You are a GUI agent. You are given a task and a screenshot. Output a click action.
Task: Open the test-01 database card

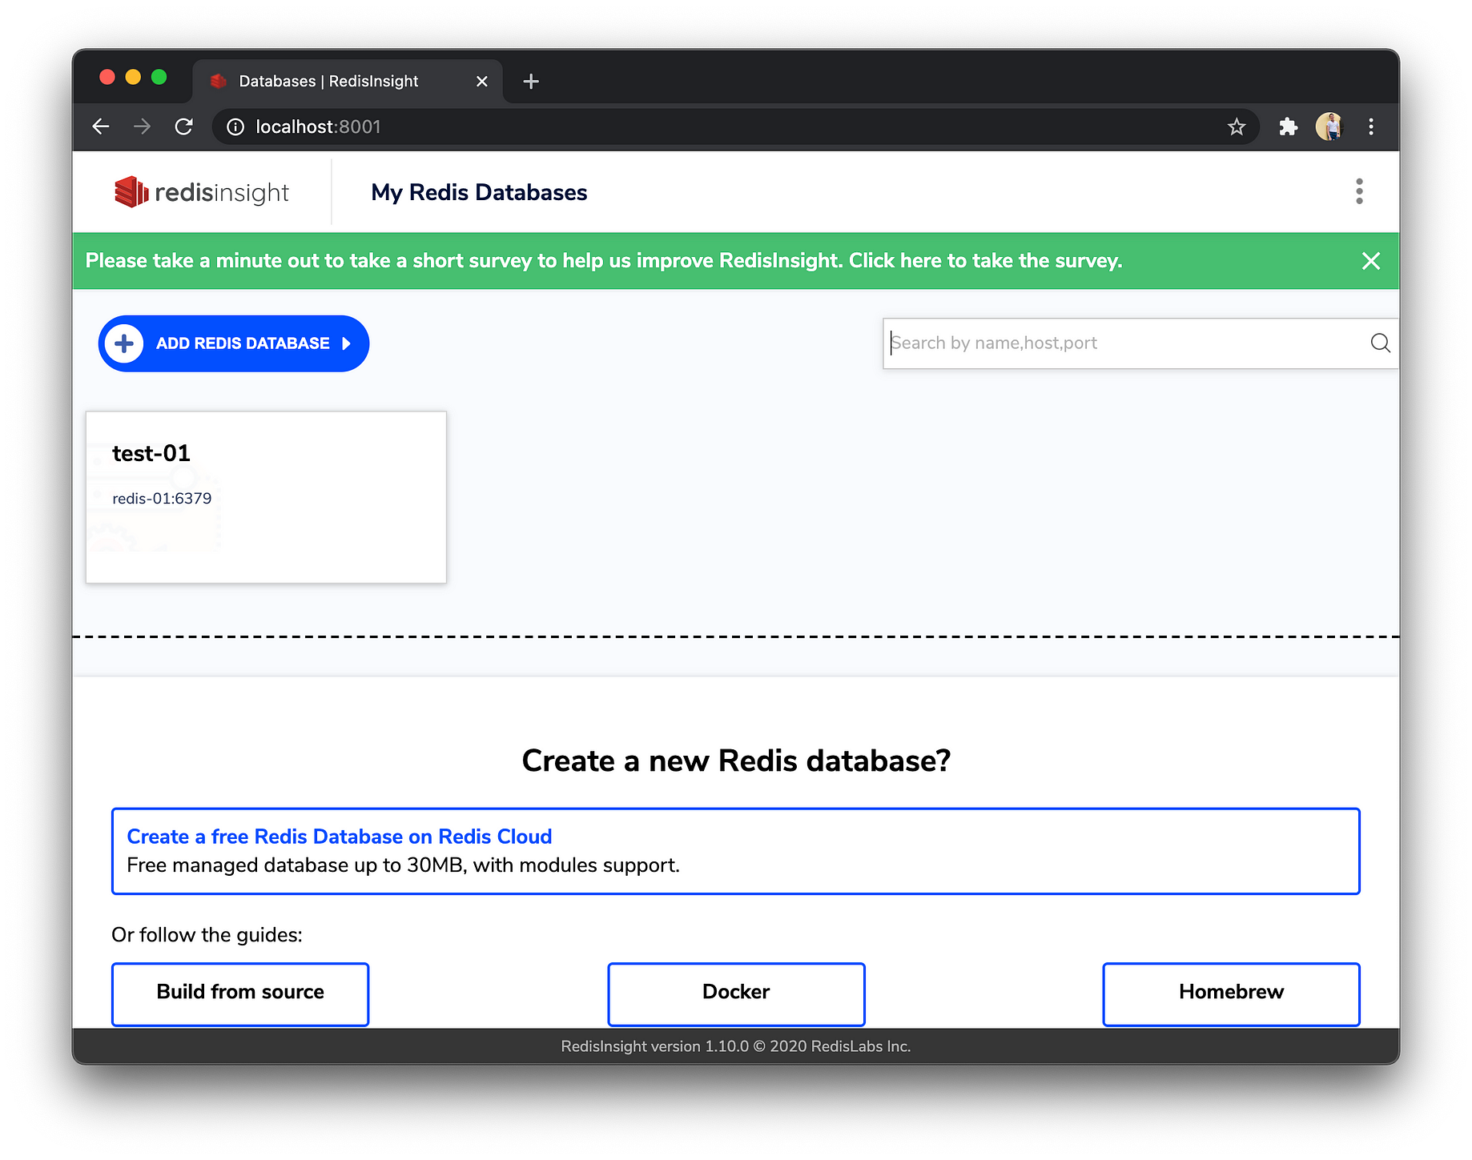tap(266, 497)
